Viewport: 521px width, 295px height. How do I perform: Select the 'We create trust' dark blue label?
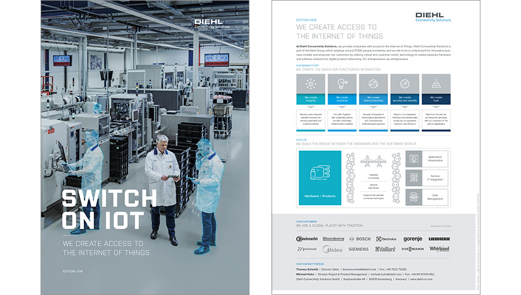click(x=435, y=99)
